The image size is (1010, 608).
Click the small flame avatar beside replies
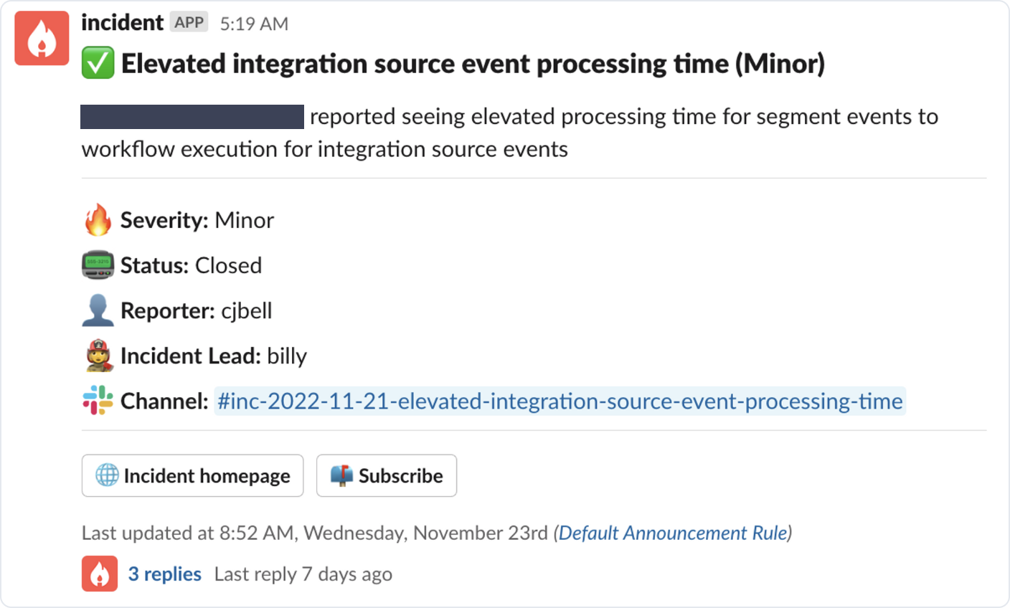click(x=100, y=574)
